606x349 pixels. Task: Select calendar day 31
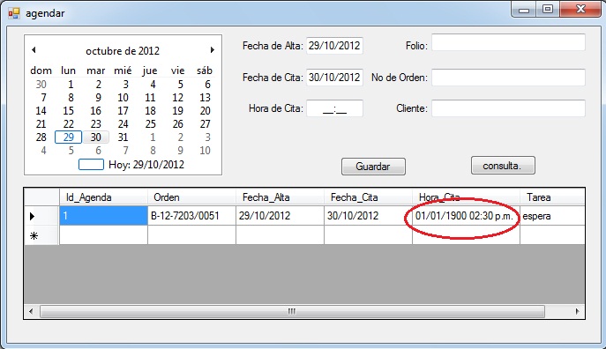click(123, 137)
